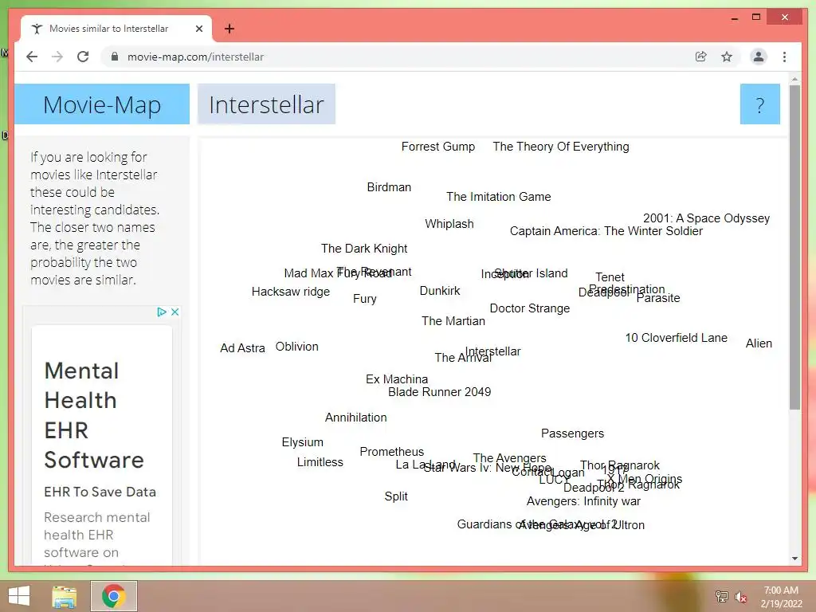The width and height of the screenshot is (816, 612).
Task: Click the Interstellar search title box
Action: tap(266, 104)
